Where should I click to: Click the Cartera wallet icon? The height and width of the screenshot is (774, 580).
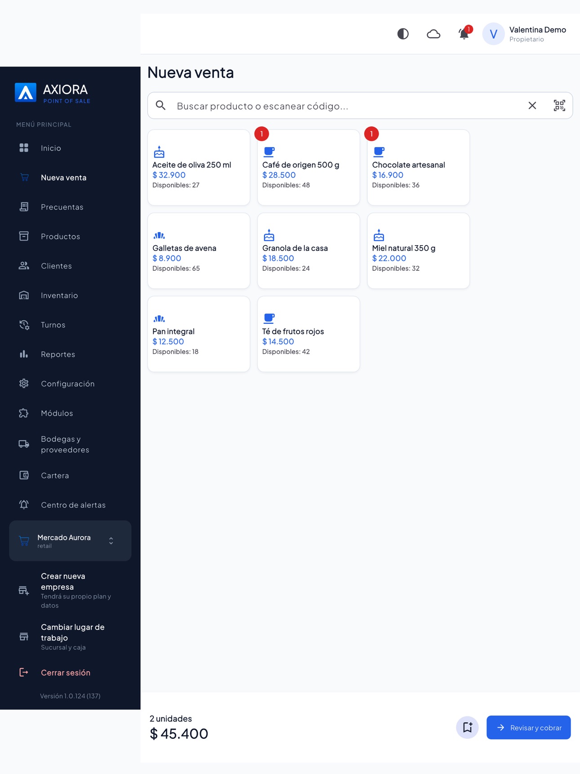(x=24, y=475)
